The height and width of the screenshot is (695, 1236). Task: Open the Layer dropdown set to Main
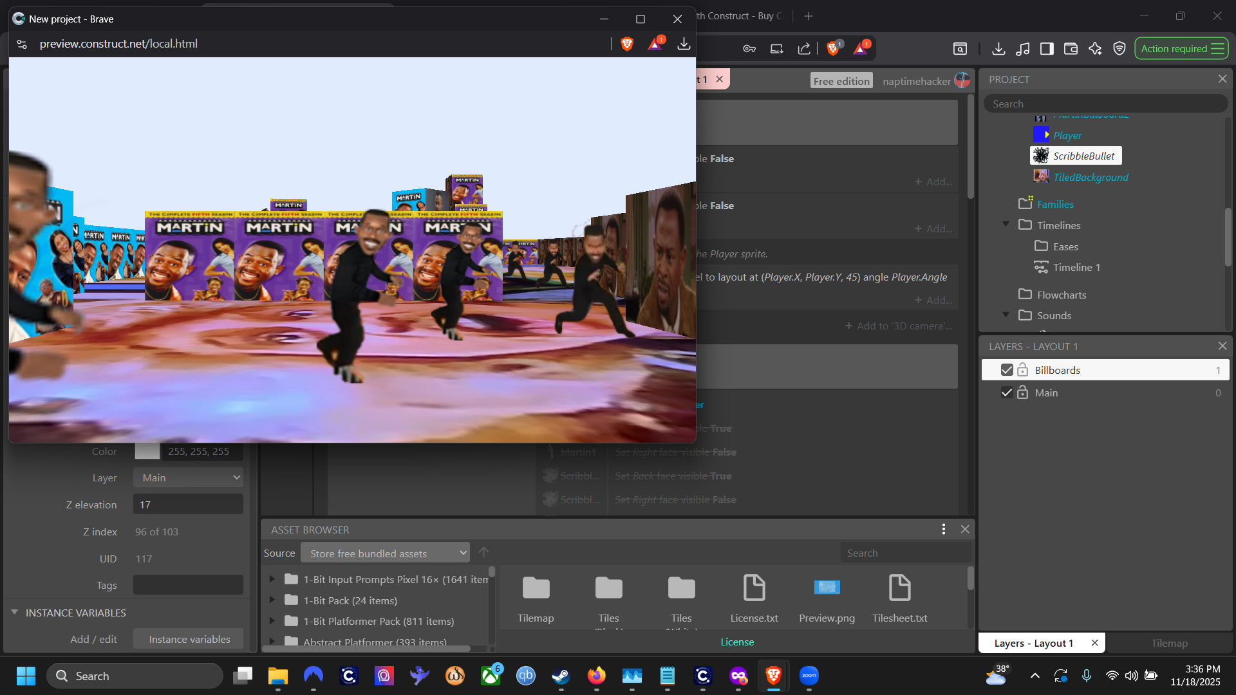coord(188,477)
